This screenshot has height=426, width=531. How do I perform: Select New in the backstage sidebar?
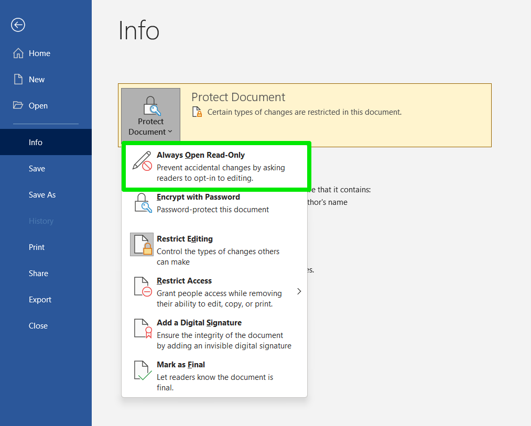tap(46, 79)
